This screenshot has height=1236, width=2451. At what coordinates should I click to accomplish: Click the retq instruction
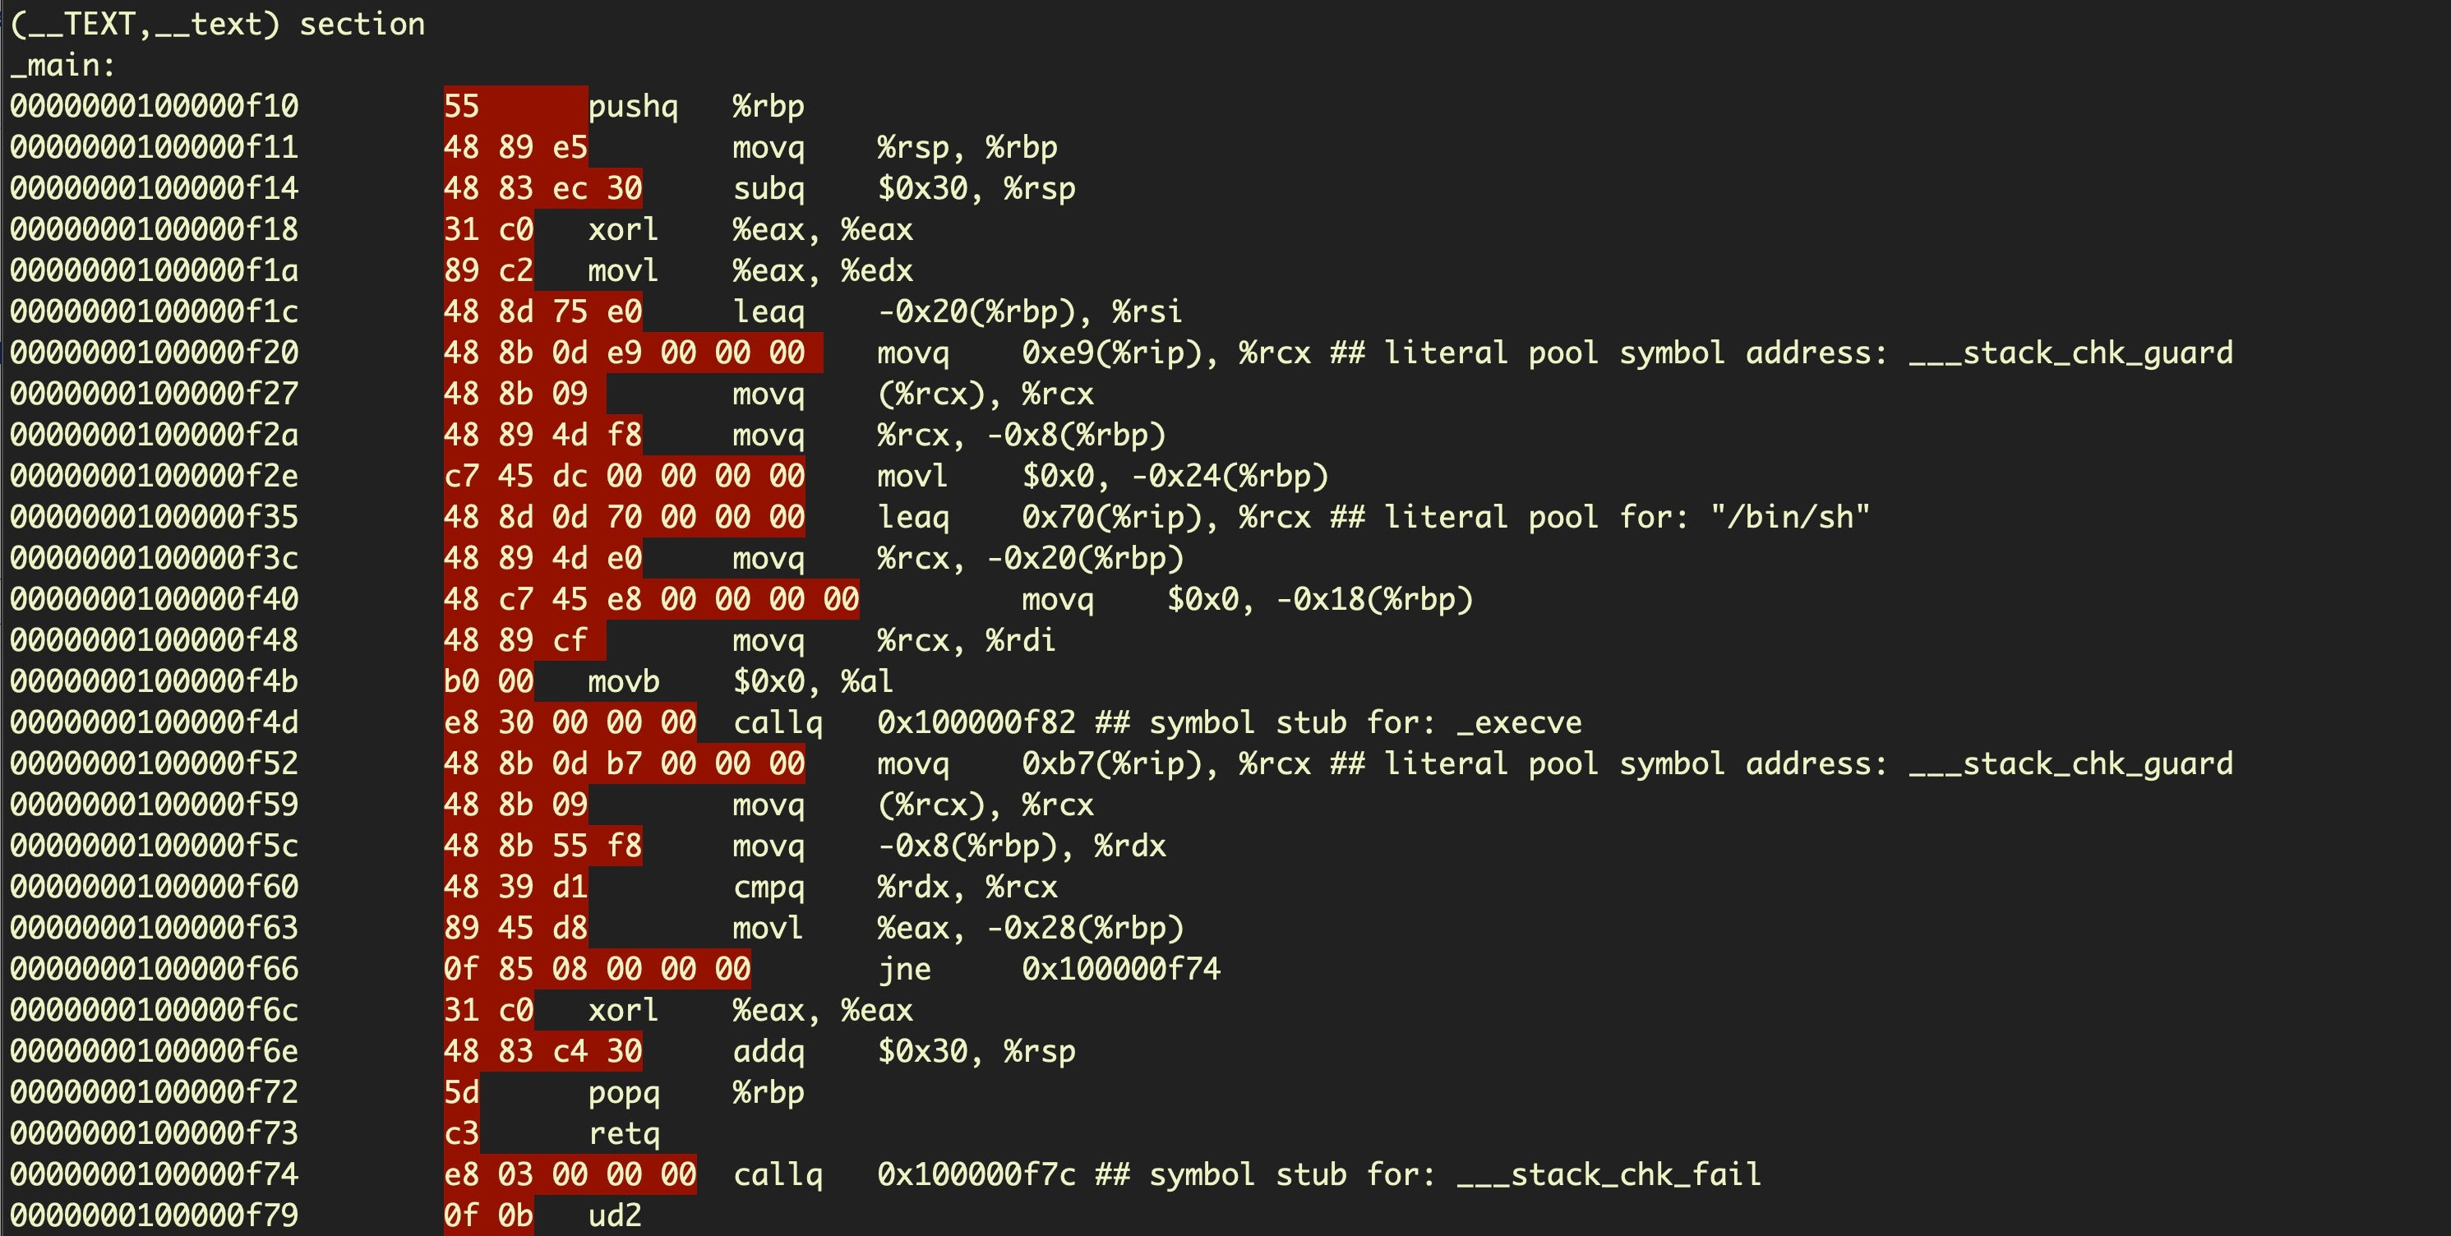coord(623,1133)
